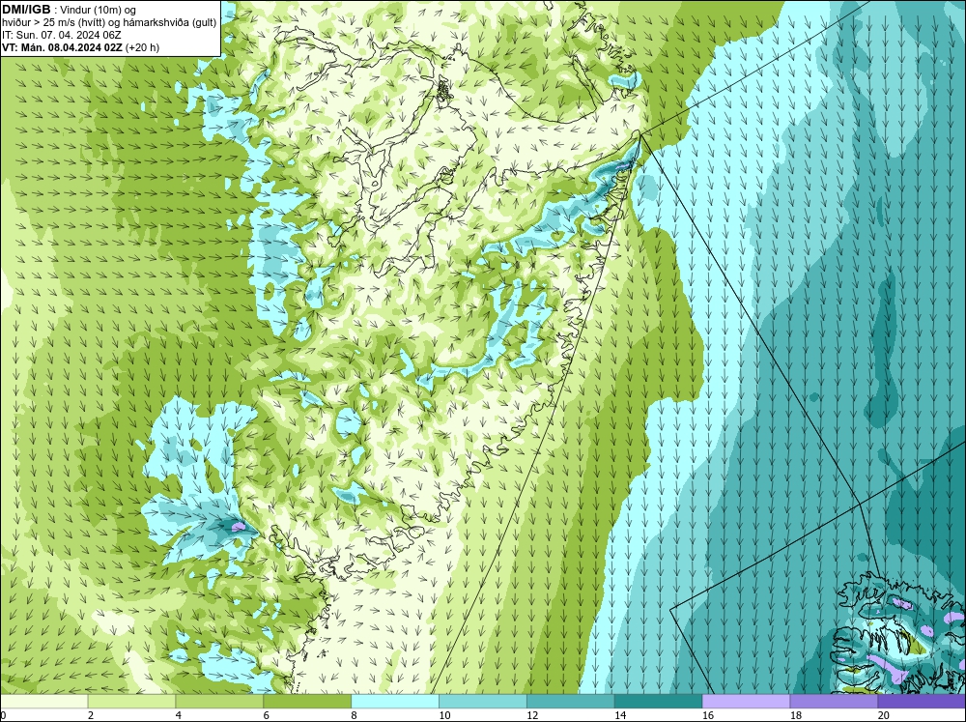Click the 16–18 m/s light purple legend swatch

pyautogui.click(x=746, y=701)
